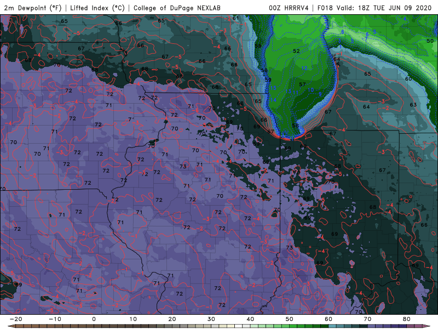The height and width of the screenshot is (329, 438).
Task: Click the "Lifted Index (°C)" title label
Action: [x=97, y=8]
